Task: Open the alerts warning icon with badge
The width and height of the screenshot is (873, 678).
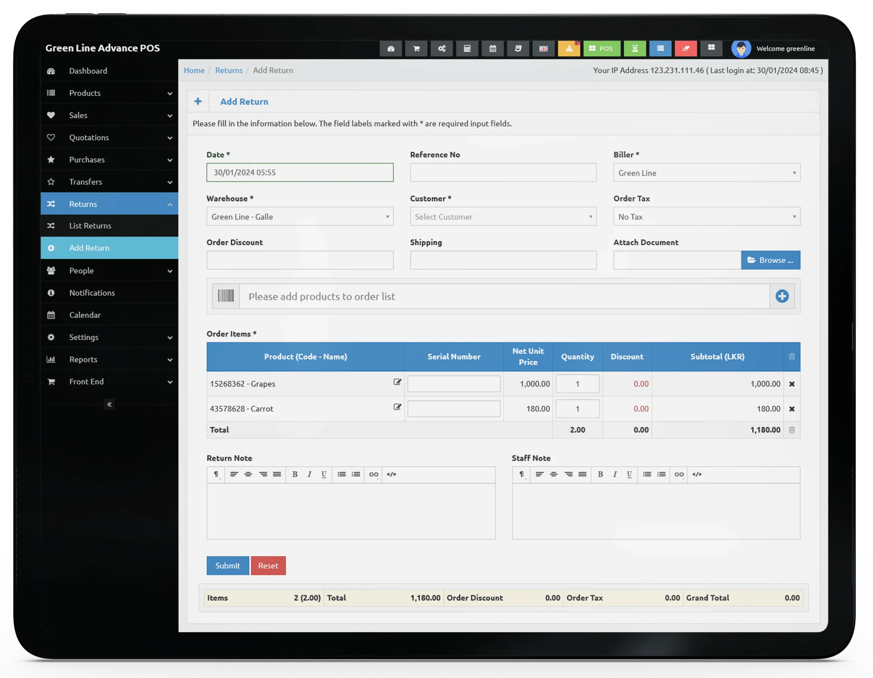Action: 569,49
